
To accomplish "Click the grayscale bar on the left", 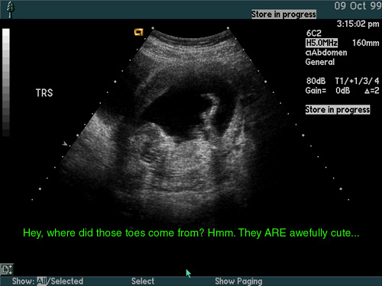I will coord(6,82).
